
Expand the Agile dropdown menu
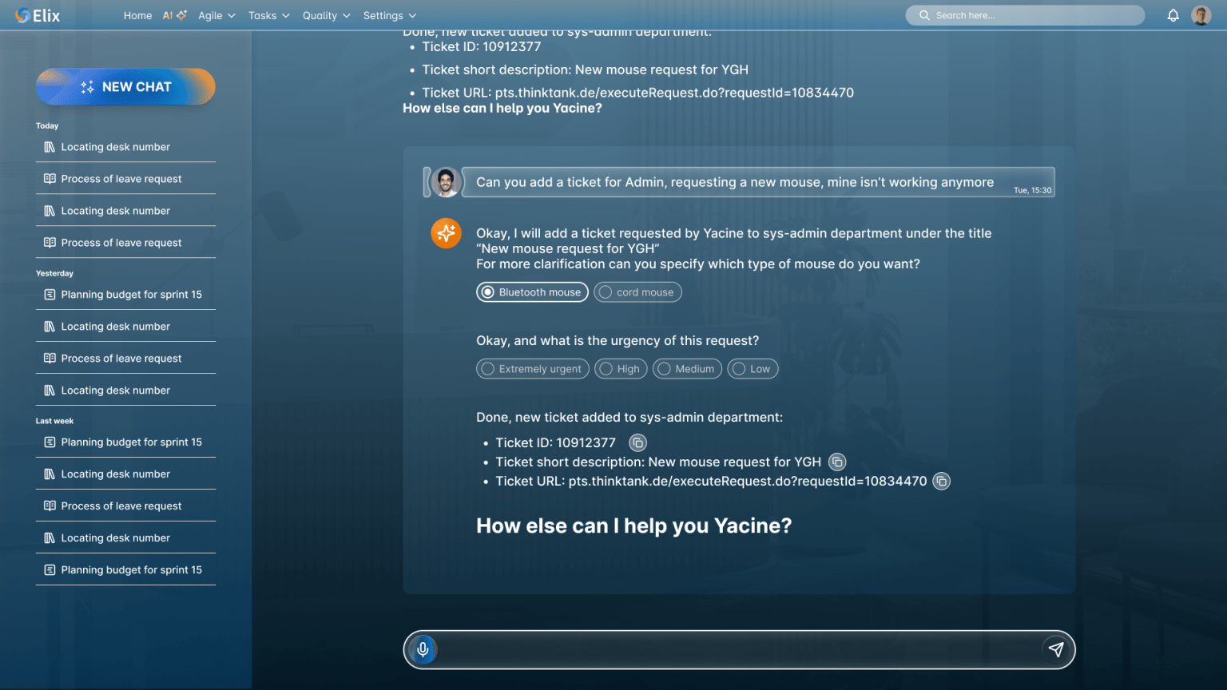click(x=216, y=15)
